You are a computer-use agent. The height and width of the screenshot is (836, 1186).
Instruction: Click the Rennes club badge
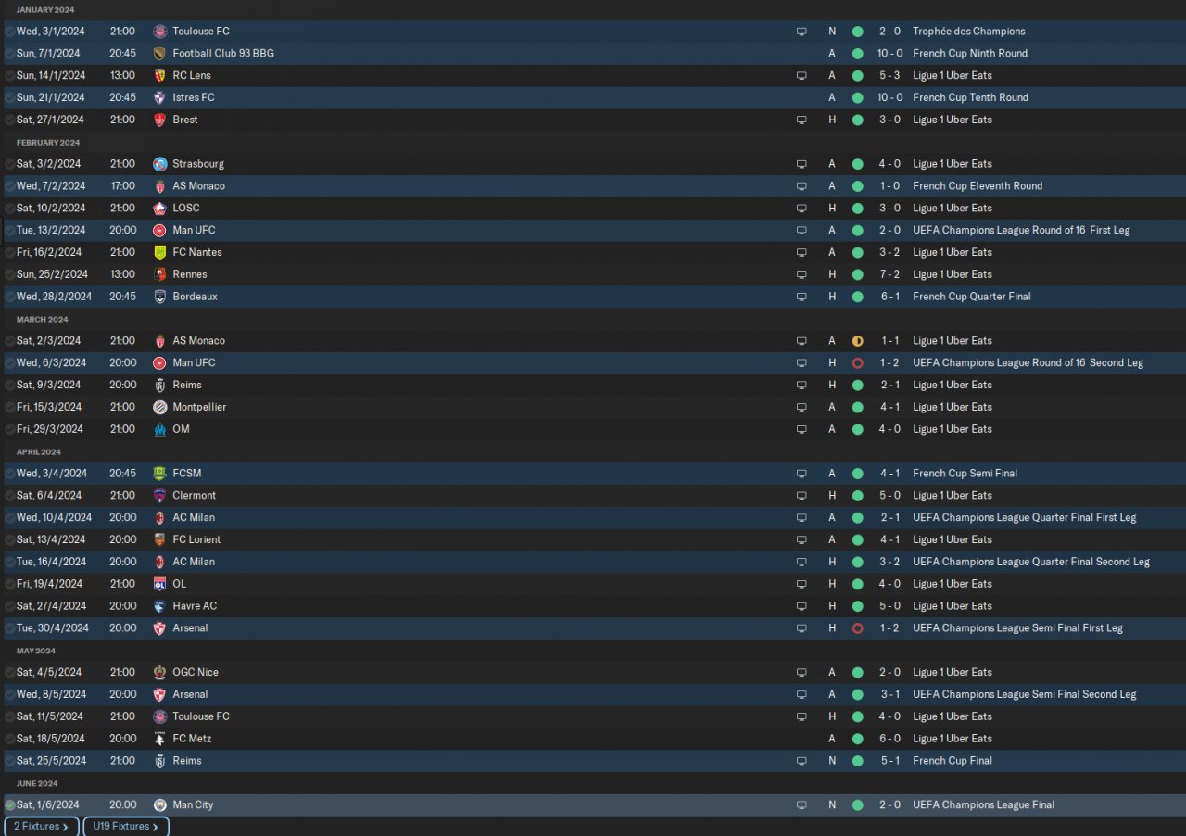[x=159, y=274]
